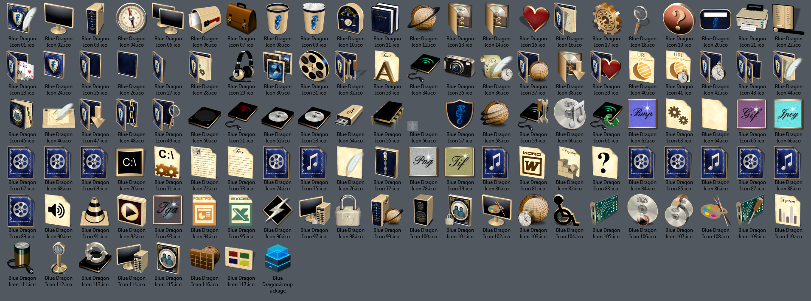The height and width of the screenshot is (301, 811).
Task: Open the blue cube Blue Dragon.iconpackage
Action: (278, 258)
